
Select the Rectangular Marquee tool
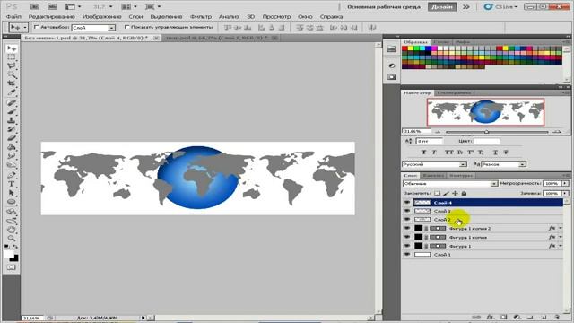12,57
